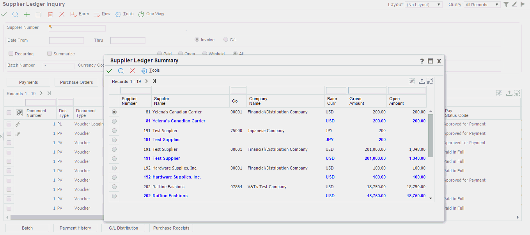Click the G/L Distribution button
Image resolution: width=530 pixels, height=235 pixels.
[x=123, y=228]
